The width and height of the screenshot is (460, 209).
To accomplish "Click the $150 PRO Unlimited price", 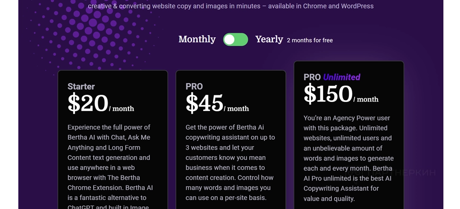I will coord(328,93).
